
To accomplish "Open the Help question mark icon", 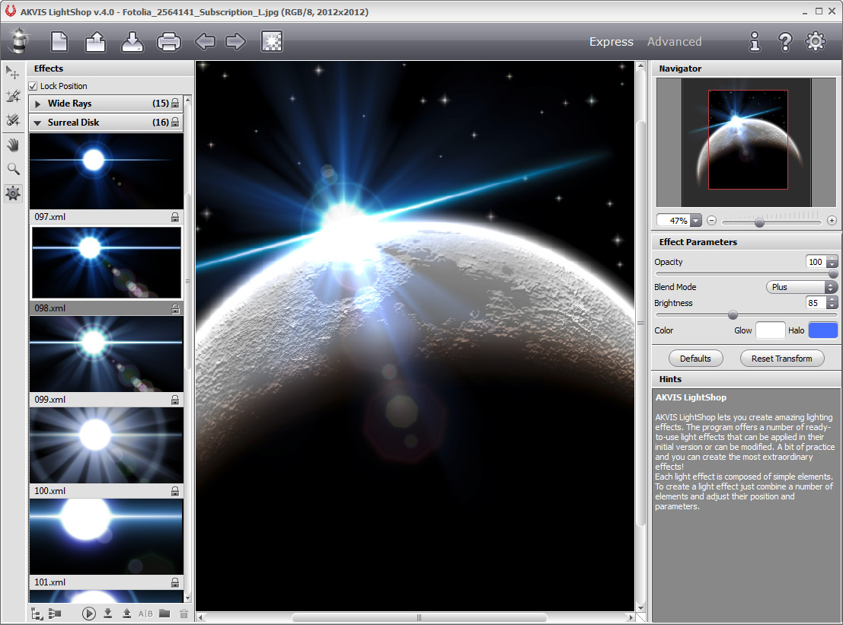I will (785, 41).
